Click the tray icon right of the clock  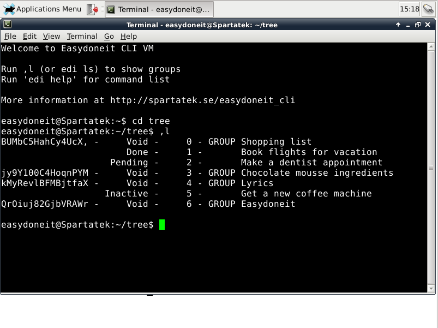pyautogui.click(x=429, y=9)
